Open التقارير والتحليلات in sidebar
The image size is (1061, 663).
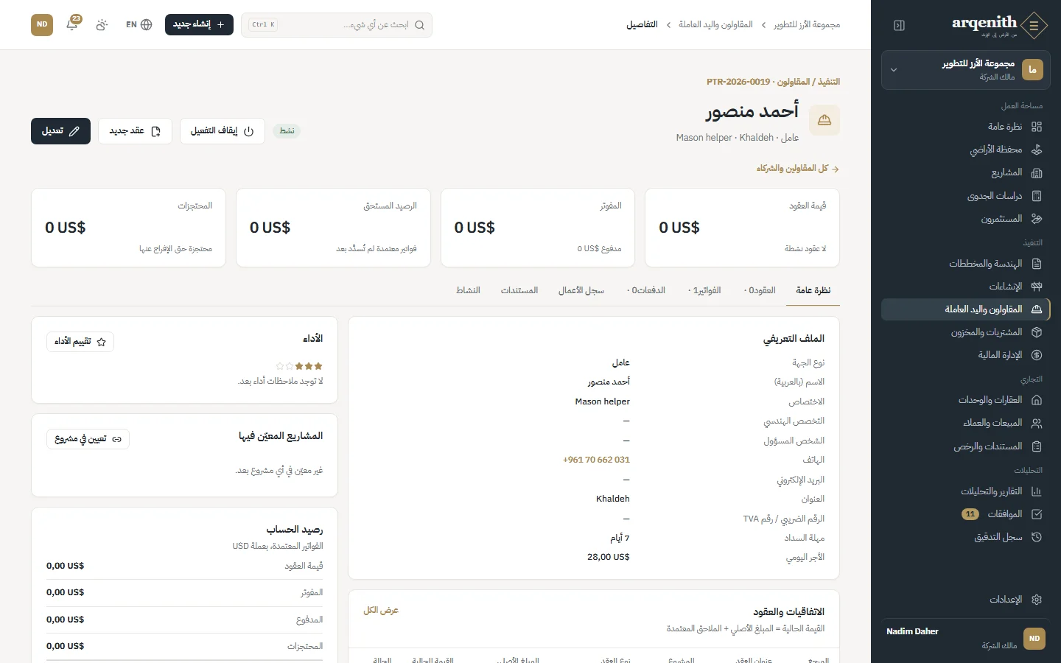tap(966, 491)
